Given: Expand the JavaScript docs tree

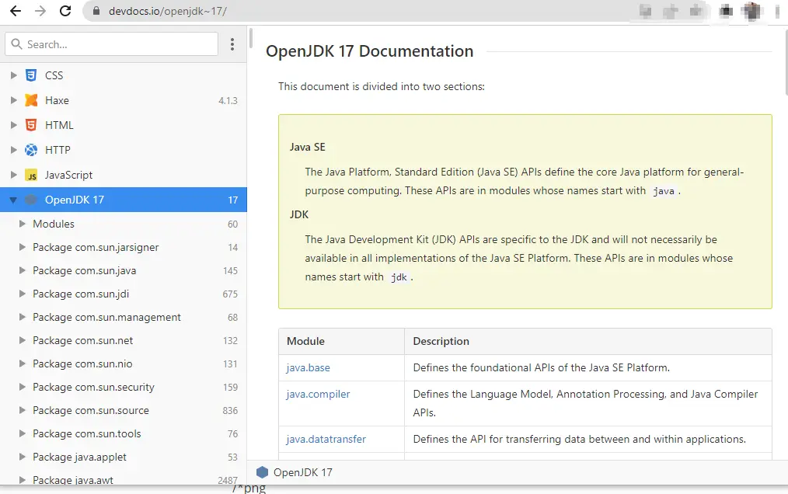Looking at the screenshot, I should [x=13, y=175].
